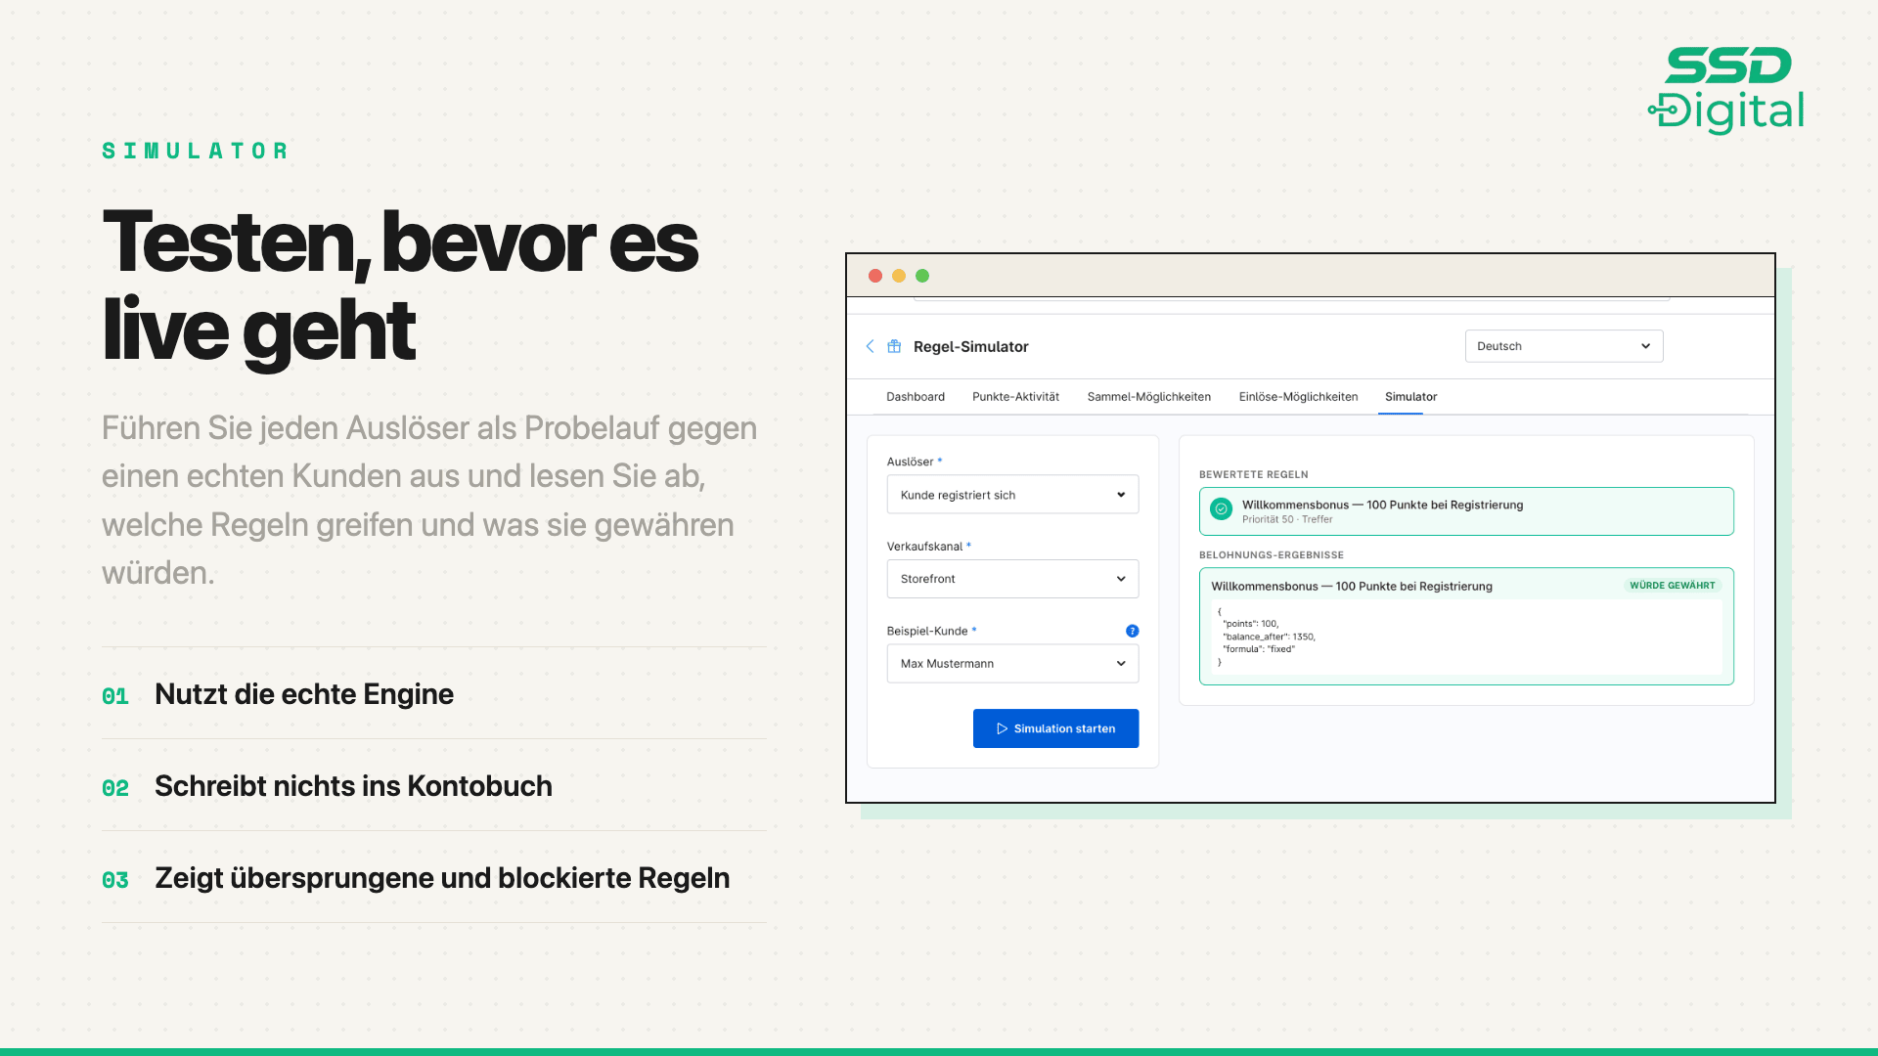Click the yellow minimize window dot

click(x=899, y=276)
